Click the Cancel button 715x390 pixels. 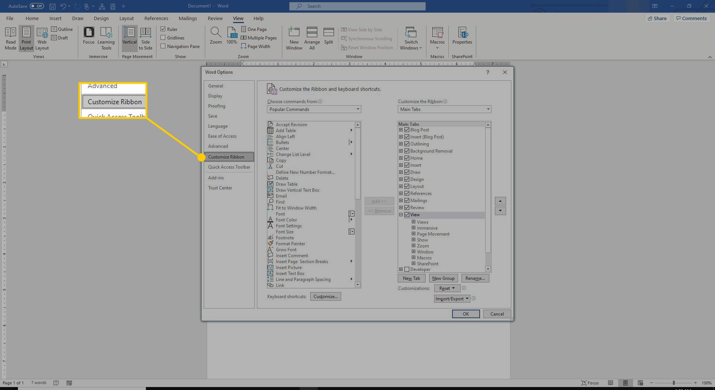coord(497,314)
